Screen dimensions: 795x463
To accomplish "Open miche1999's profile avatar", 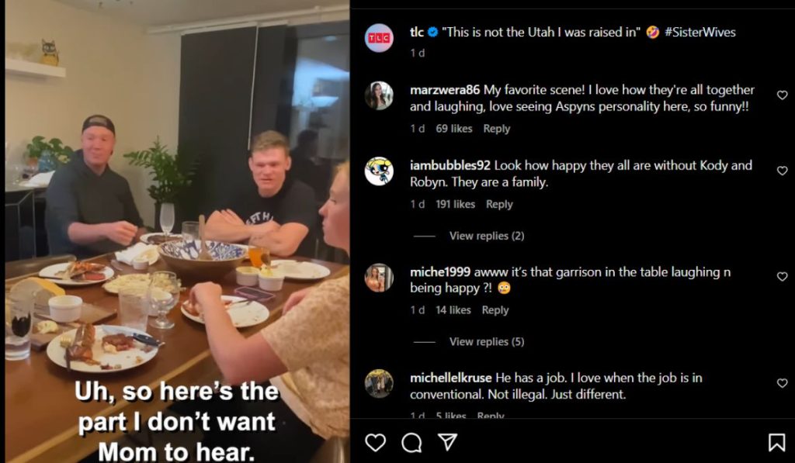I will [x=379, y=278].
